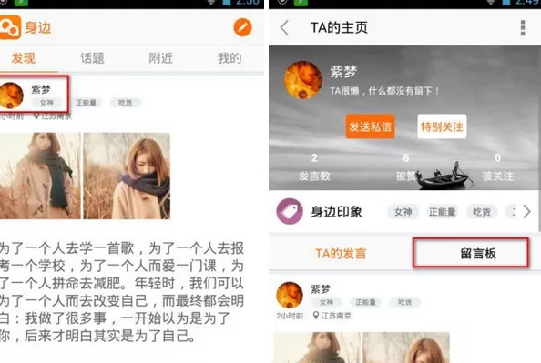Viewport: 541px width, 363px height.
Task: Open the right photo in profile post
Action: 406,348
